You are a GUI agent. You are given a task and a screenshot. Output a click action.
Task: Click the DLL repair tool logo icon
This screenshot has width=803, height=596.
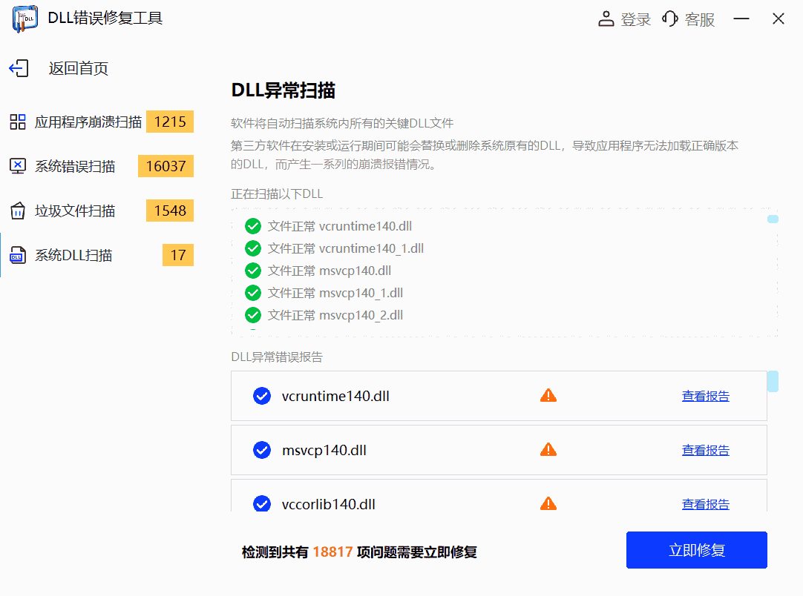(24, 19)
